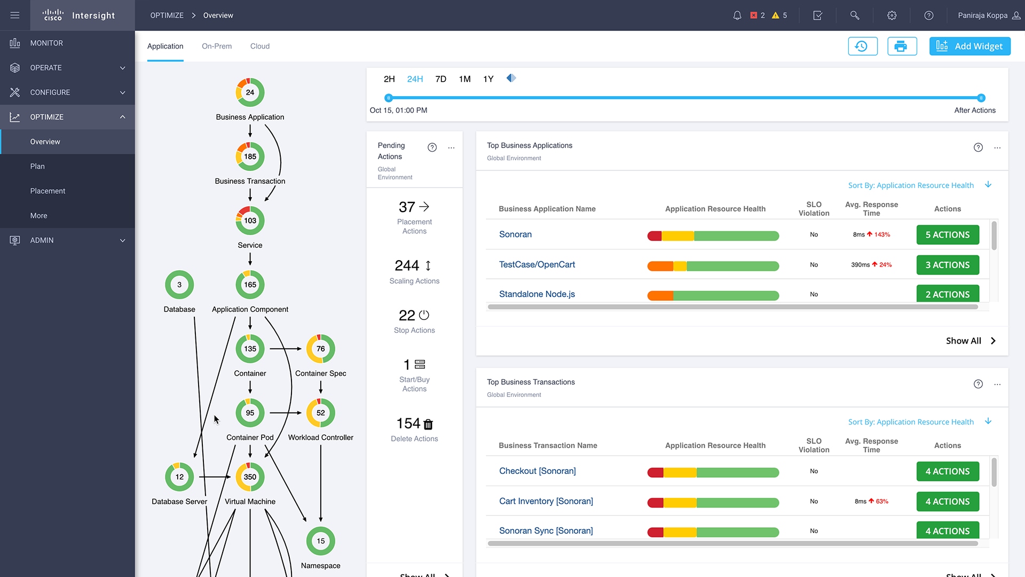Screen dimensions: 1025x577
Task: Toggle sort direction arrow for Business Applications
Action: (988, 185)
